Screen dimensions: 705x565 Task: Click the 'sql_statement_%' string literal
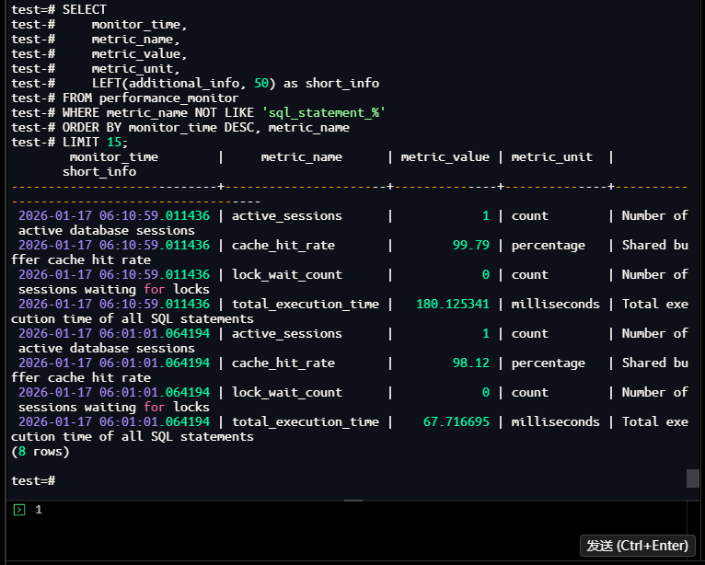(x=324, y=112)
